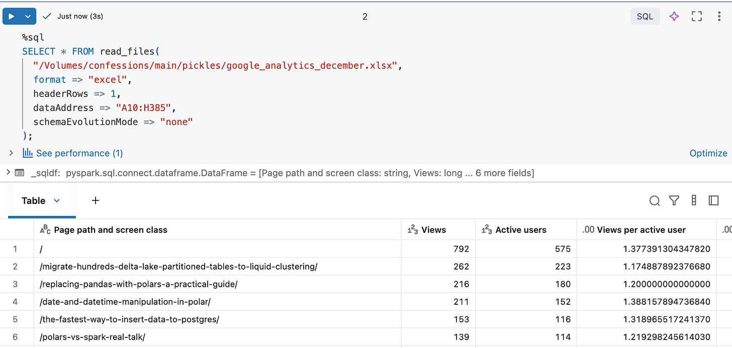The image size is (732, 348).
Task: Click the Active users value 575
Action: (563, 249)
